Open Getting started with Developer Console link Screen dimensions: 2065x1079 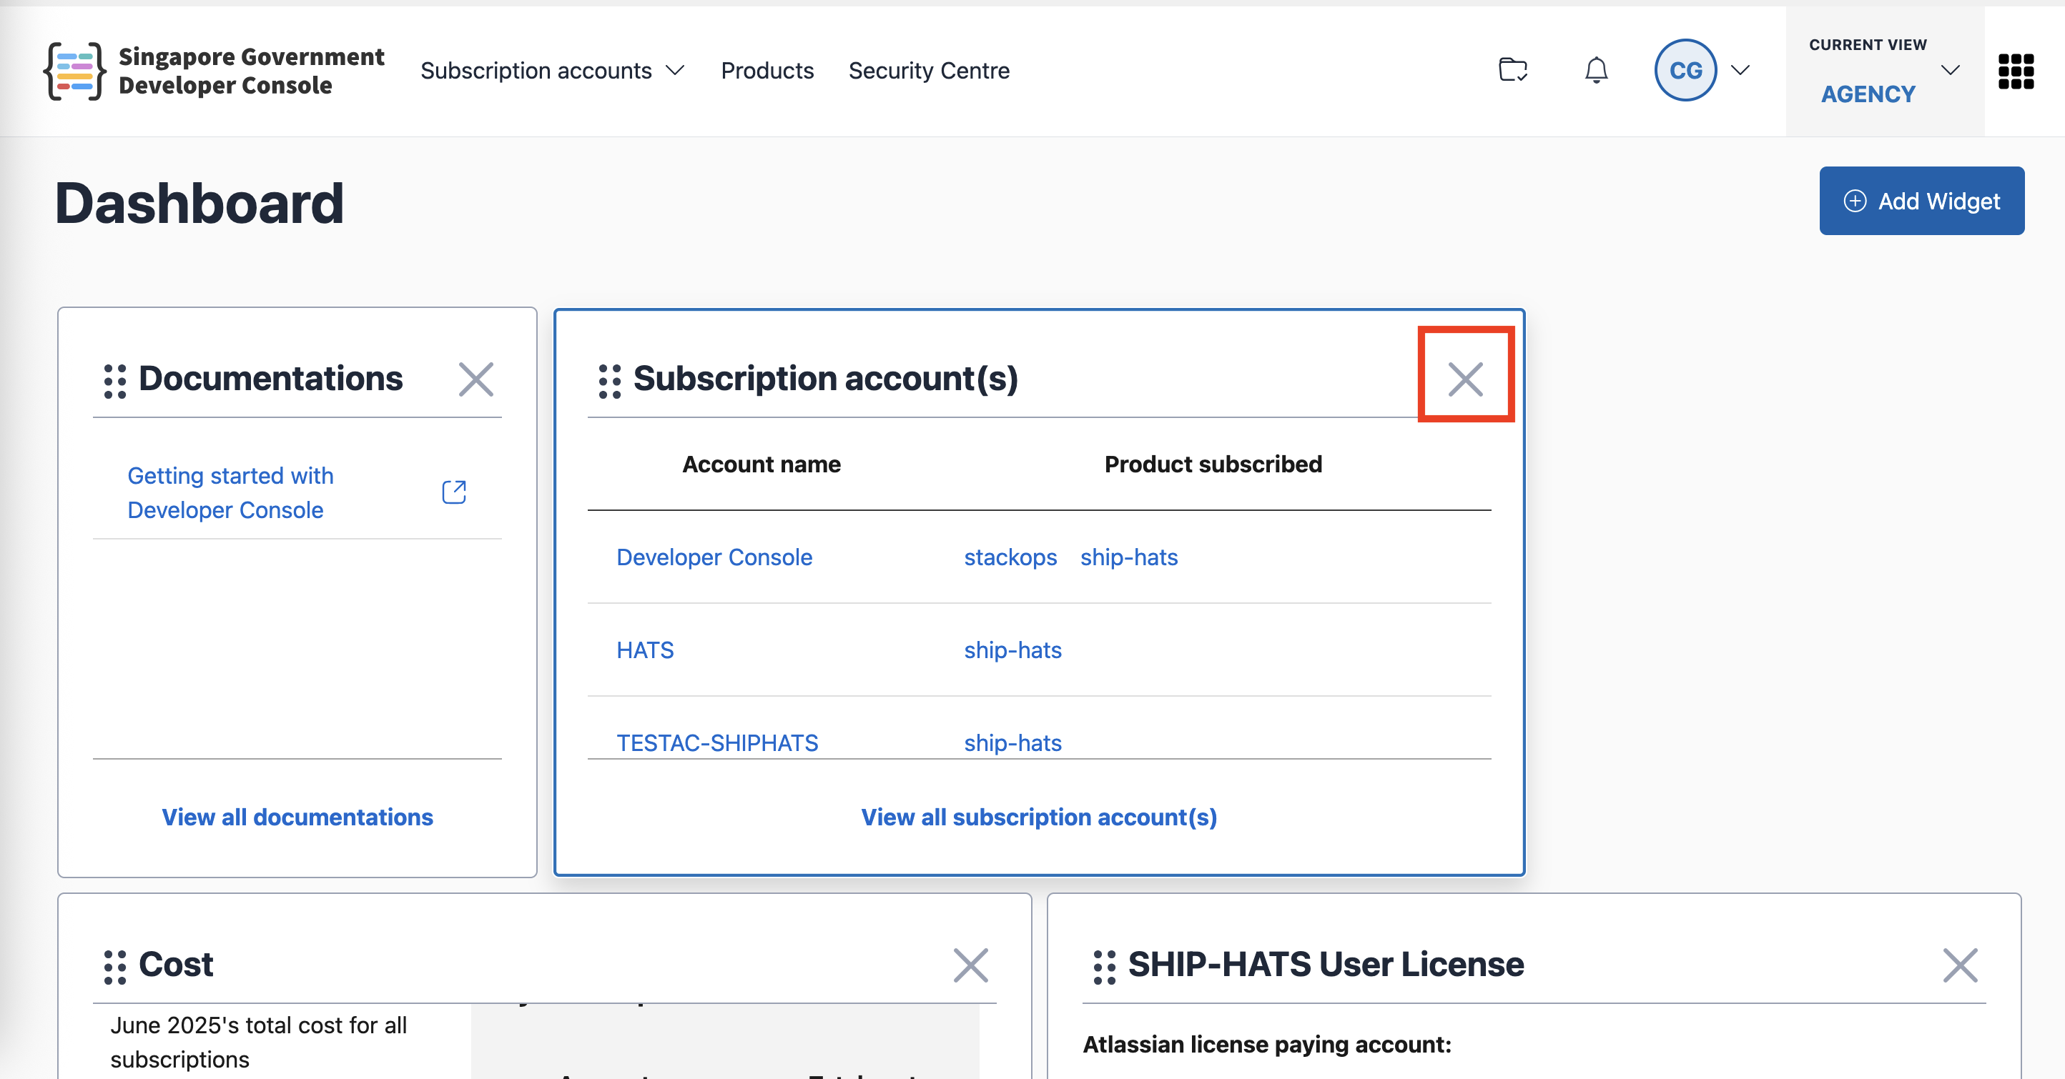pyautogui.click(x=231, y=492)
